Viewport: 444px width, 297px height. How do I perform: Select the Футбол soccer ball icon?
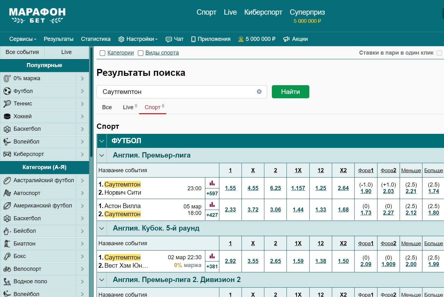(7, 91)
